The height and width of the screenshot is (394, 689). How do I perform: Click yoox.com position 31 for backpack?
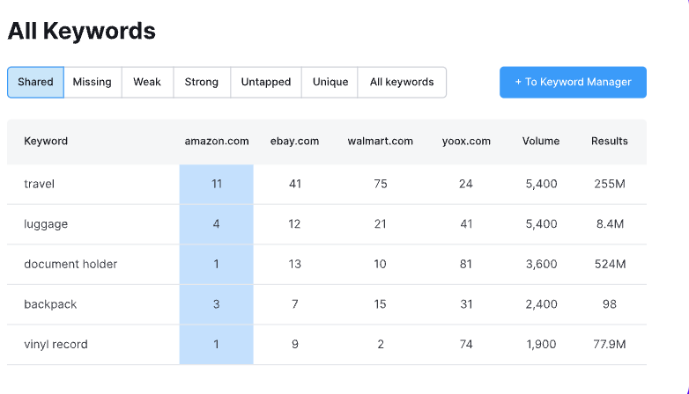(x=466, y=304)
